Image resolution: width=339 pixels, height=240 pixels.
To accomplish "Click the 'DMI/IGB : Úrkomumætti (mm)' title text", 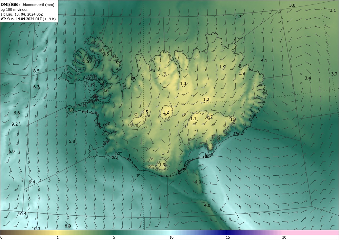I will click(x=27, y=4).
